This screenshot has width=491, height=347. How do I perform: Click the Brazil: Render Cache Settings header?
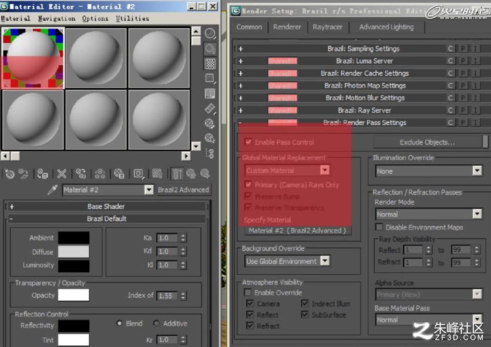(x=365, y=73)
